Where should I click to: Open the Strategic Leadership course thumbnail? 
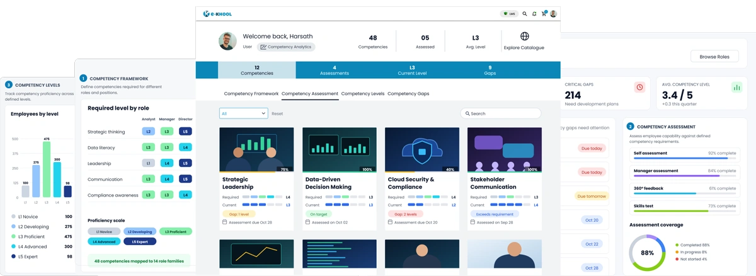point(256,150)
